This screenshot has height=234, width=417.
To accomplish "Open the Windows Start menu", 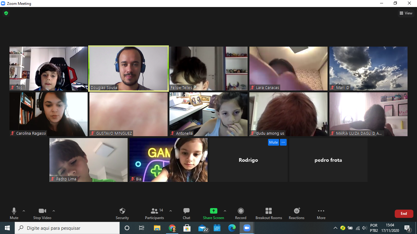I will coord(7,228).
